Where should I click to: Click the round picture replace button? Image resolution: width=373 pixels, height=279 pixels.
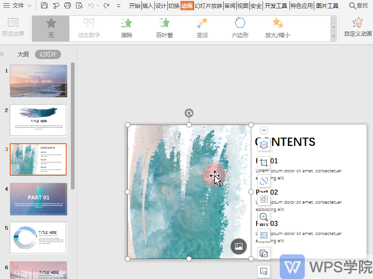click(x=239, y=246)
